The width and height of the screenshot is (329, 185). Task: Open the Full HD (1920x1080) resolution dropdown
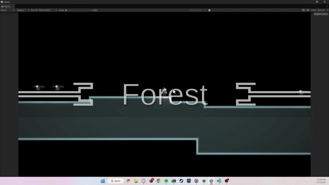pyautogui.click(x=44, y=10)
